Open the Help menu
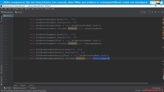The image size is (164, 92). [x=53, y=9]
